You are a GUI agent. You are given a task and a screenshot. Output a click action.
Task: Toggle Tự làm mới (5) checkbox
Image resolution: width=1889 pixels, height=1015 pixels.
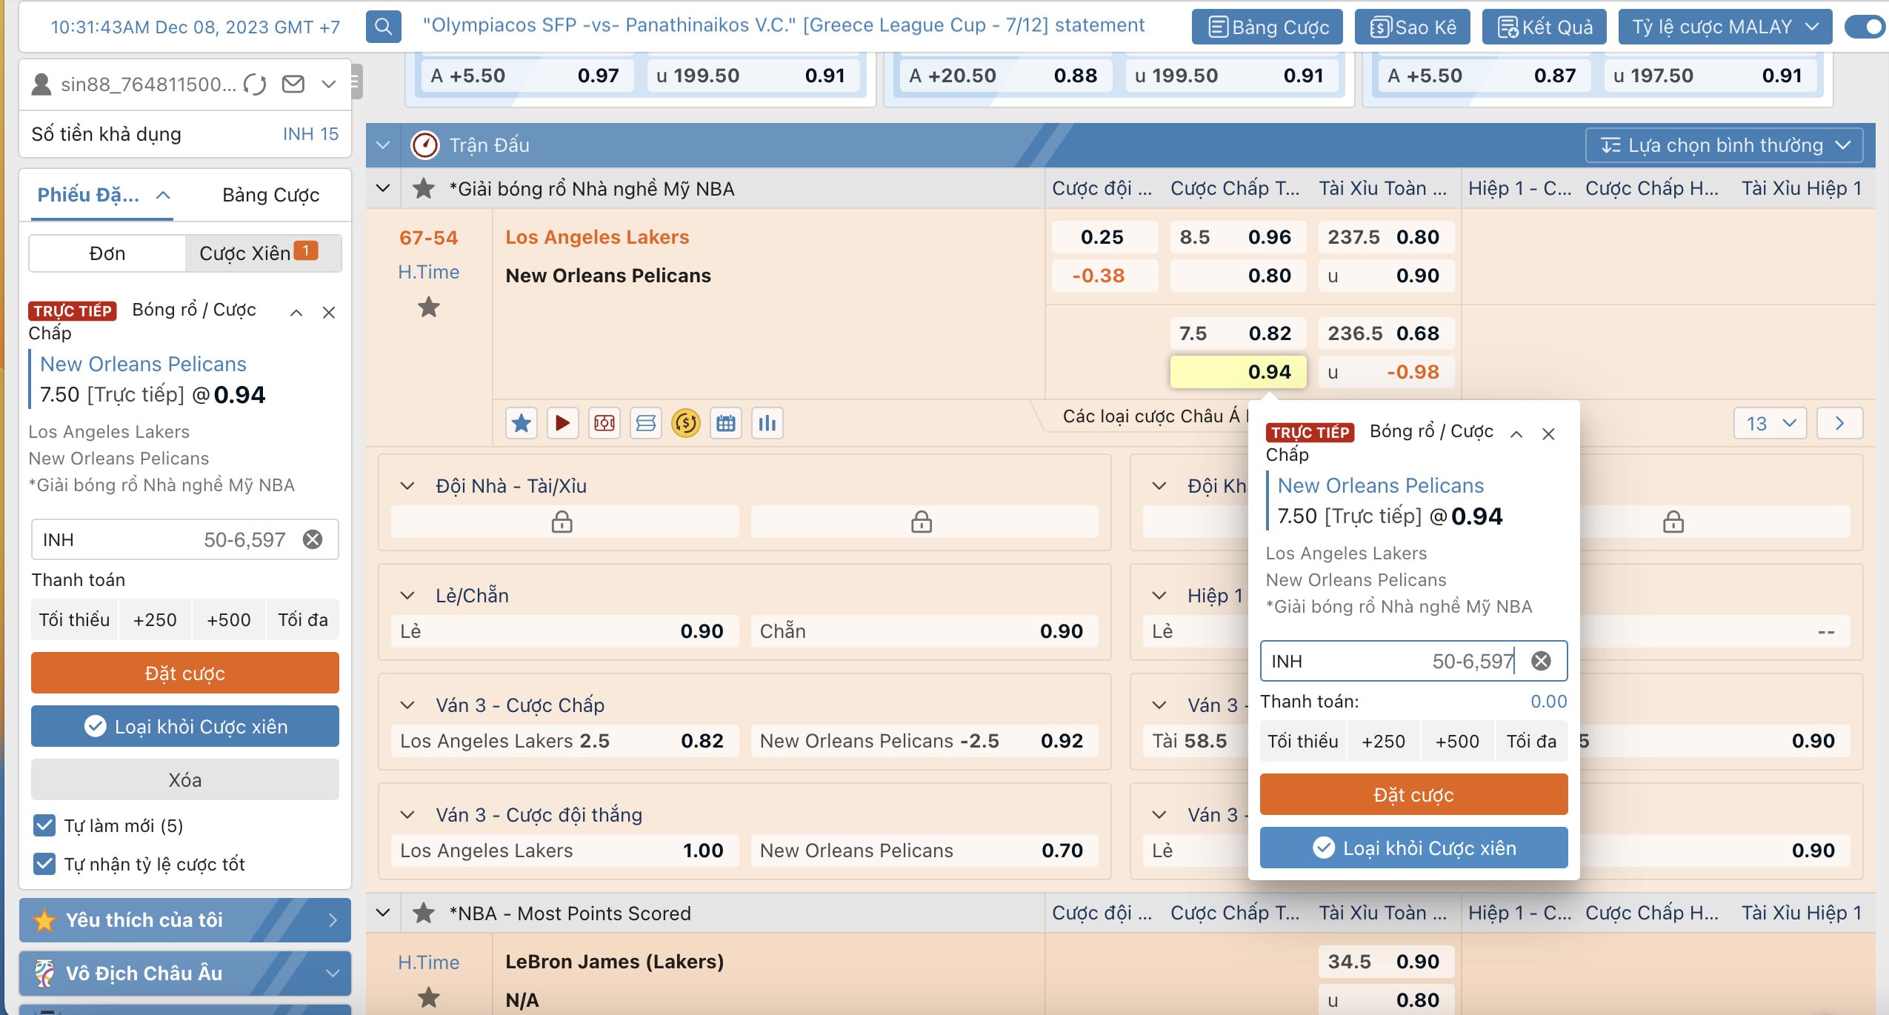click(44, 825)
